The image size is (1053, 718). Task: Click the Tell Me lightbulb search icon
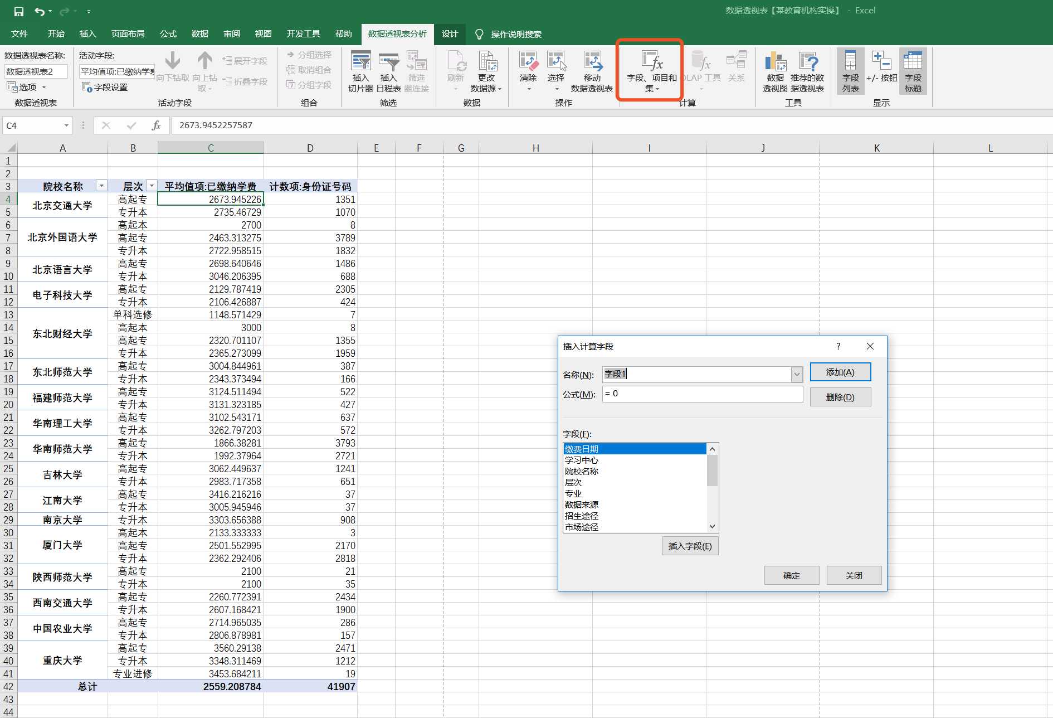[479, 34]
